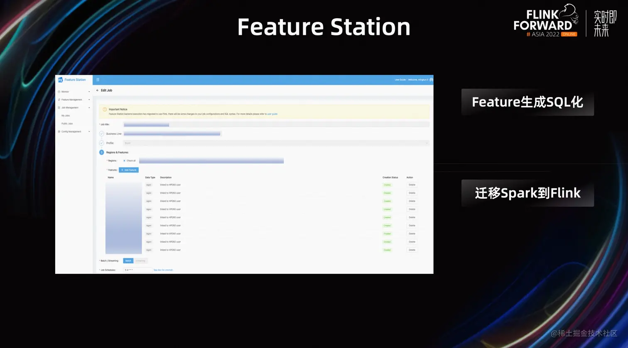Viewport: 628px width, 348px height.
Task: Toggle the hamburger sidebar collapse icon
Action: pyautogui.click(x=98, y=80)
